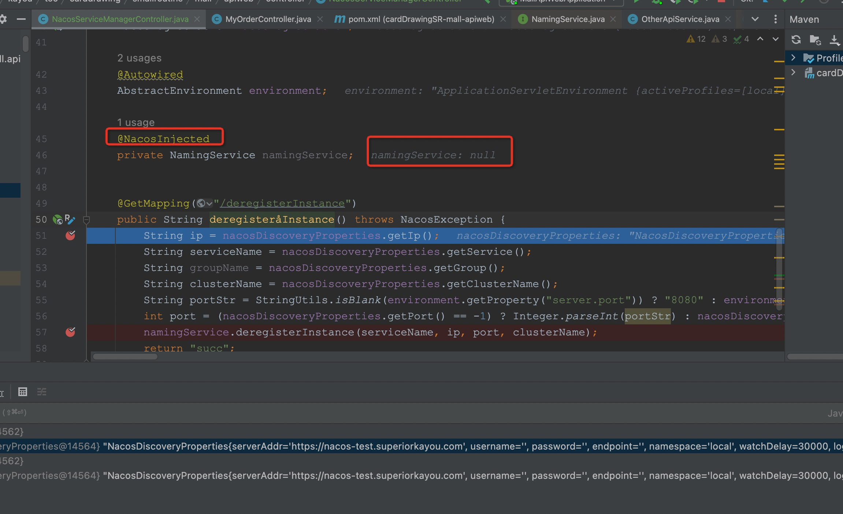Click the 3 weak warnings indicator

pyautogui.click(x=719, y=39)
